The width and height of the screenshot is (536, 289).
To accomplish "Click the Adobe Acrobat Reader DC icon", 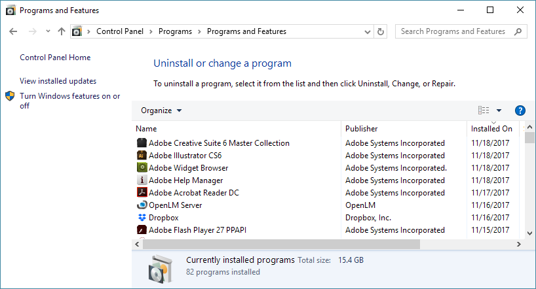I will coord(142,193).
